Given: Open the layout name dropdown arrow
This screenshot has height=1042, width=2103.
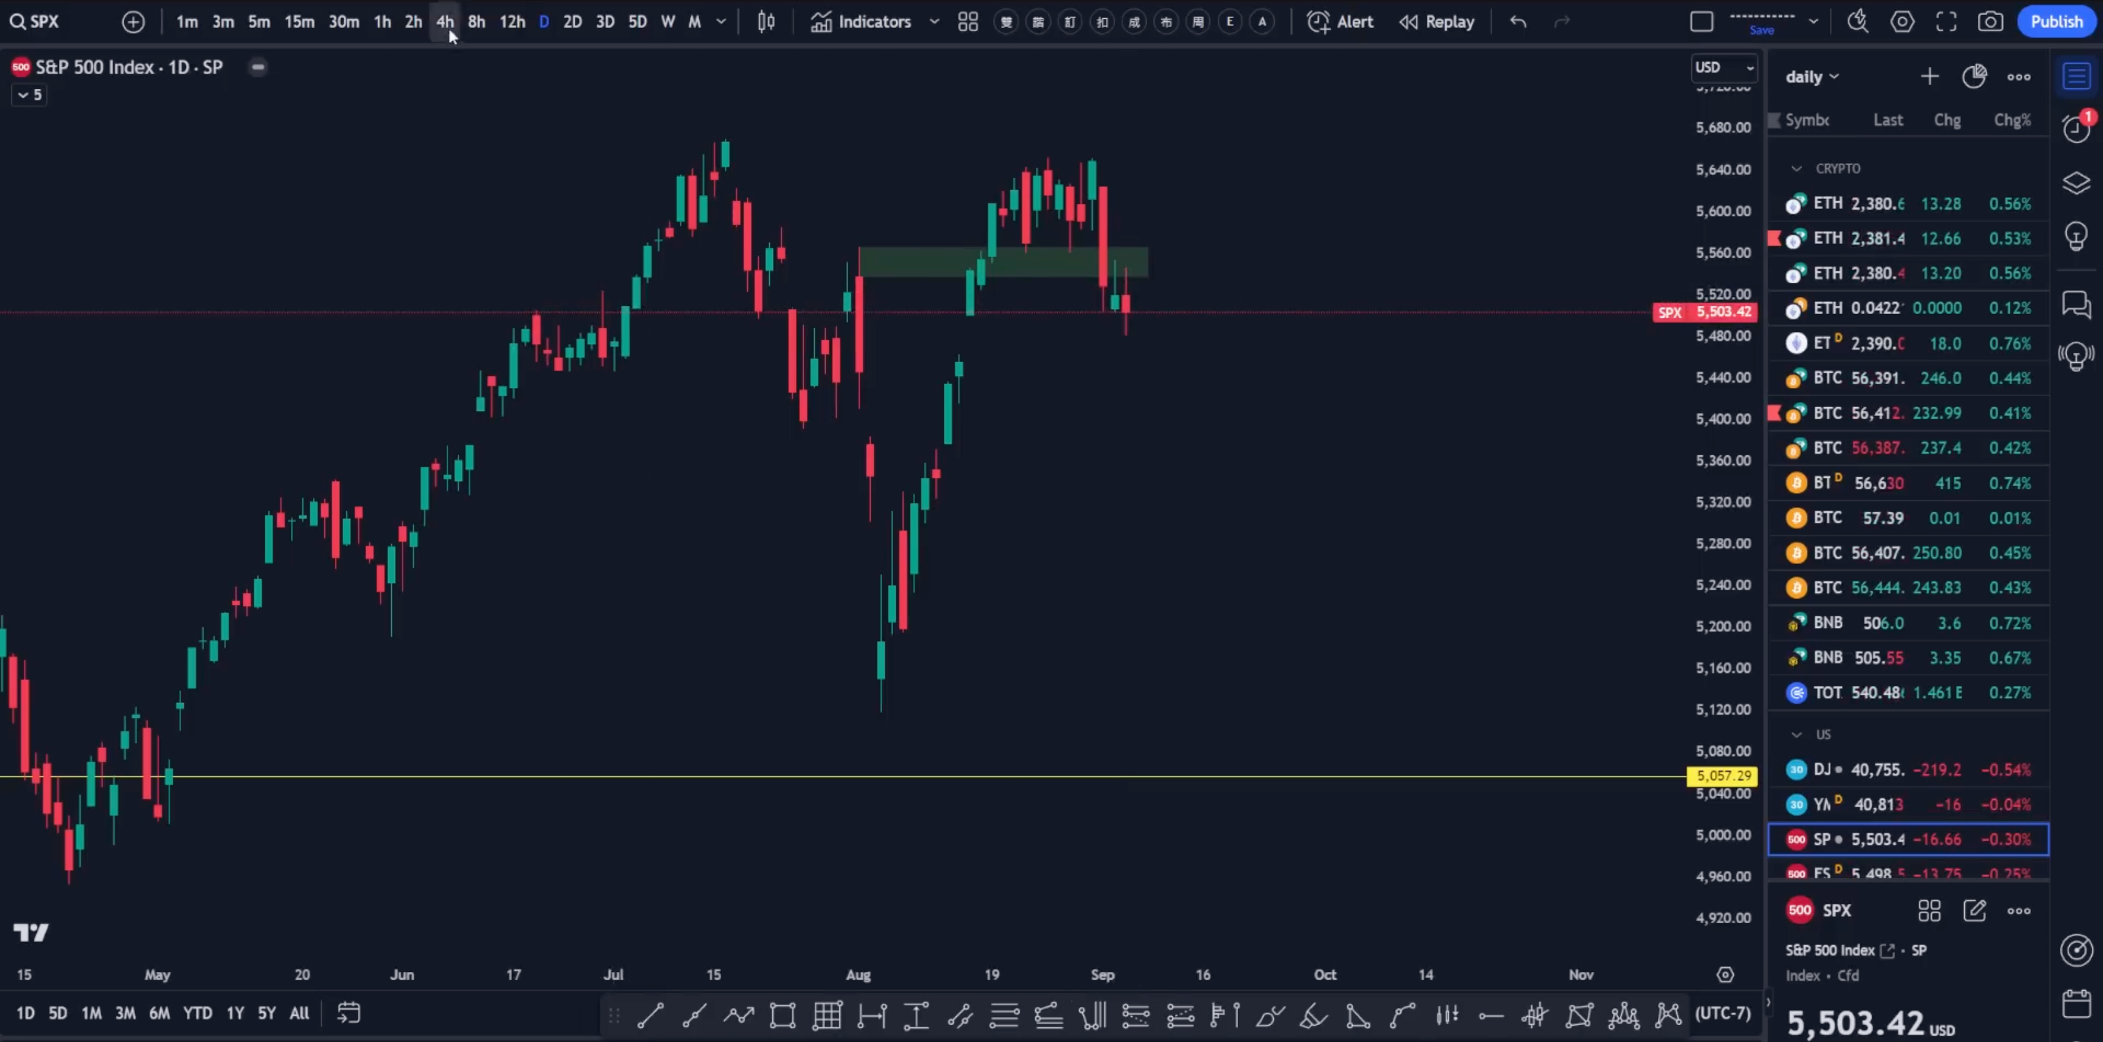Looking at the screenshot, I should pyautogui.click(x=1813, y=22).
